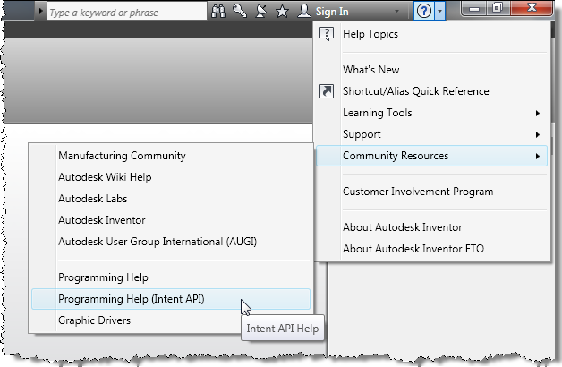This screenshot has width=562, height=367.
Task: Collapse the search field arrow toggle
Action: [41, 13]
